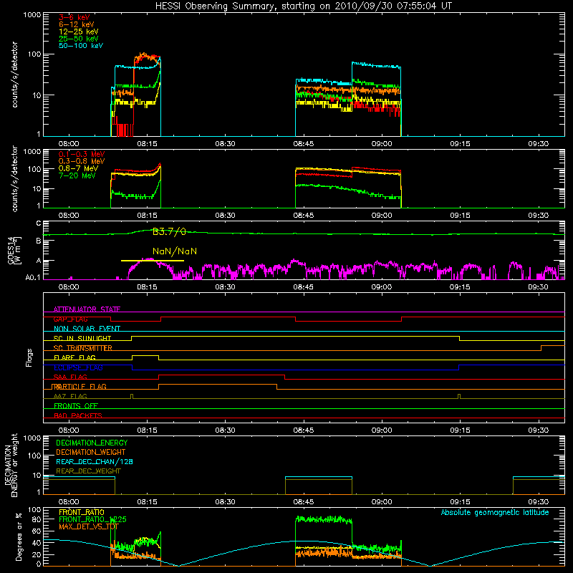Click the yellow flare interval bar
Image resolution: width=573 pixels, height=573 pixels.
(153, 261)
